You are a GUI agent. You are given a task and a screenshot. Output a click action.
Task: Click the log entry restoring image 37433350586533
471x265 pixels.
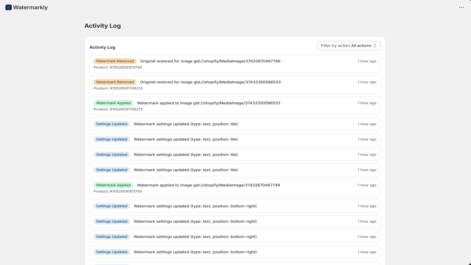click(x=235, y=85)
